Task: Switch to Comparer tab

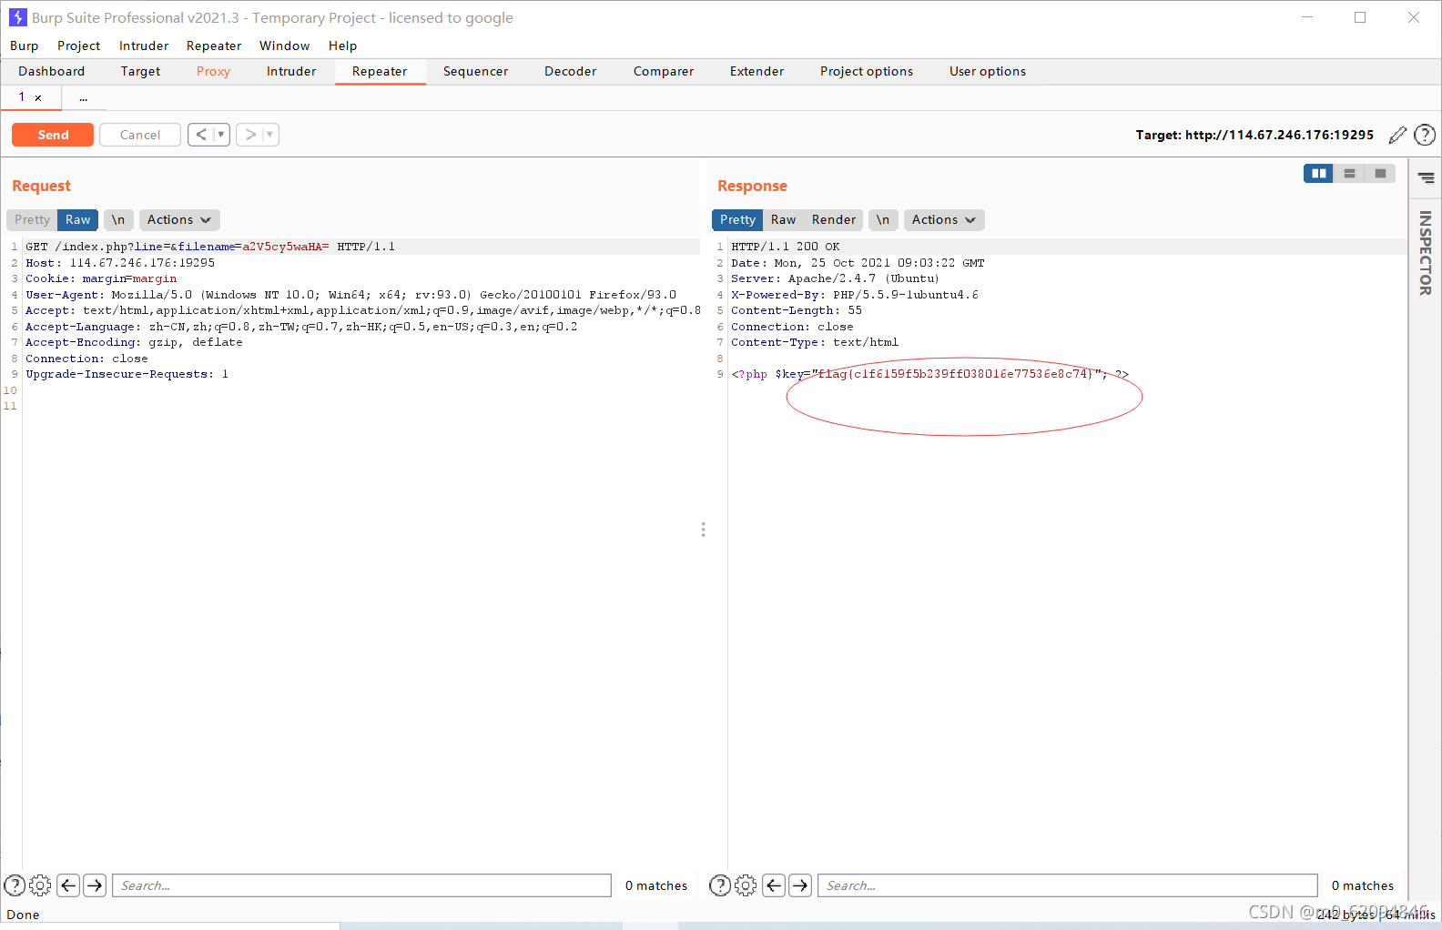Action: (664, 71)
